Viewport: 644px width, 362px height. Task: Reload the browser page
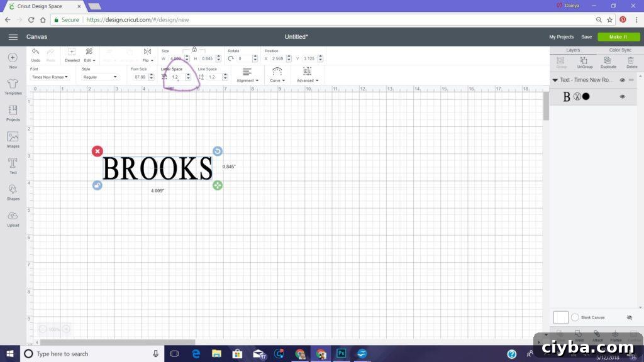coord(31,19)
